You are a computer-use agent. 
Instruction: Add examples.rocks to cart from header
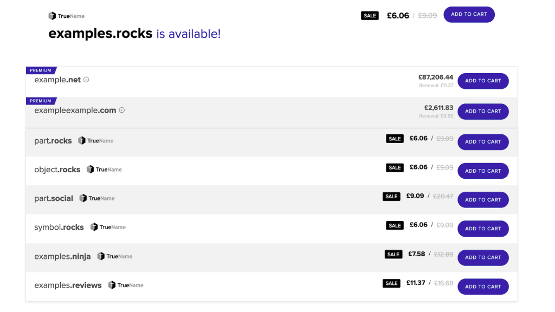point(469,15)
